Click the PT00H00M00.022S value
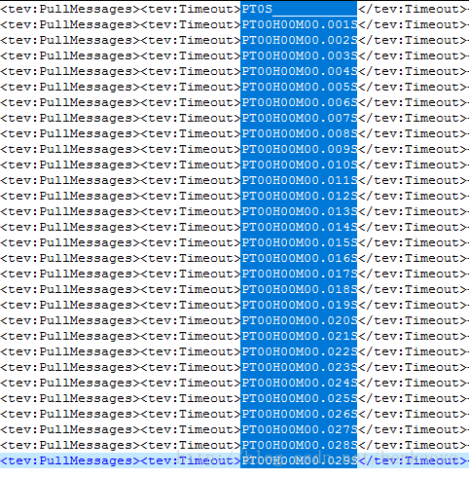 pos(299,351)
